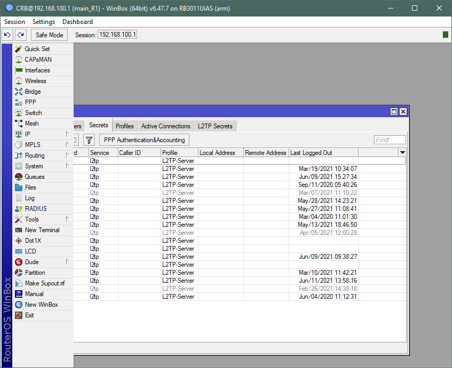The width and height of the screenshot is (452, 368).
Task: Open New Terminal icon
Action: [x=19, y=230]
